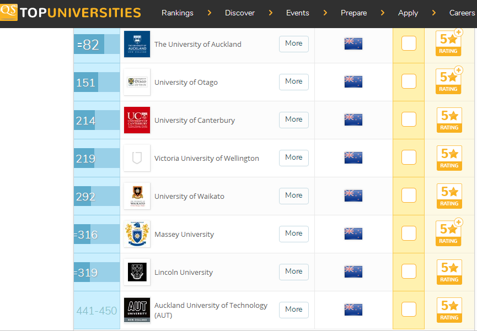The width and height of the screenshot is (477, 331).
Task: Click the rank 214 score bar
Action: click(97, 120)
